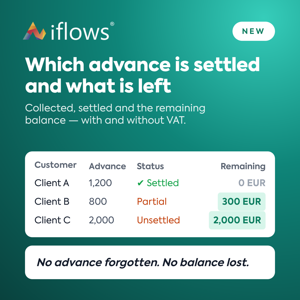Select the Customer column header
Screen dimensions: 300x300
click(56, 165)
